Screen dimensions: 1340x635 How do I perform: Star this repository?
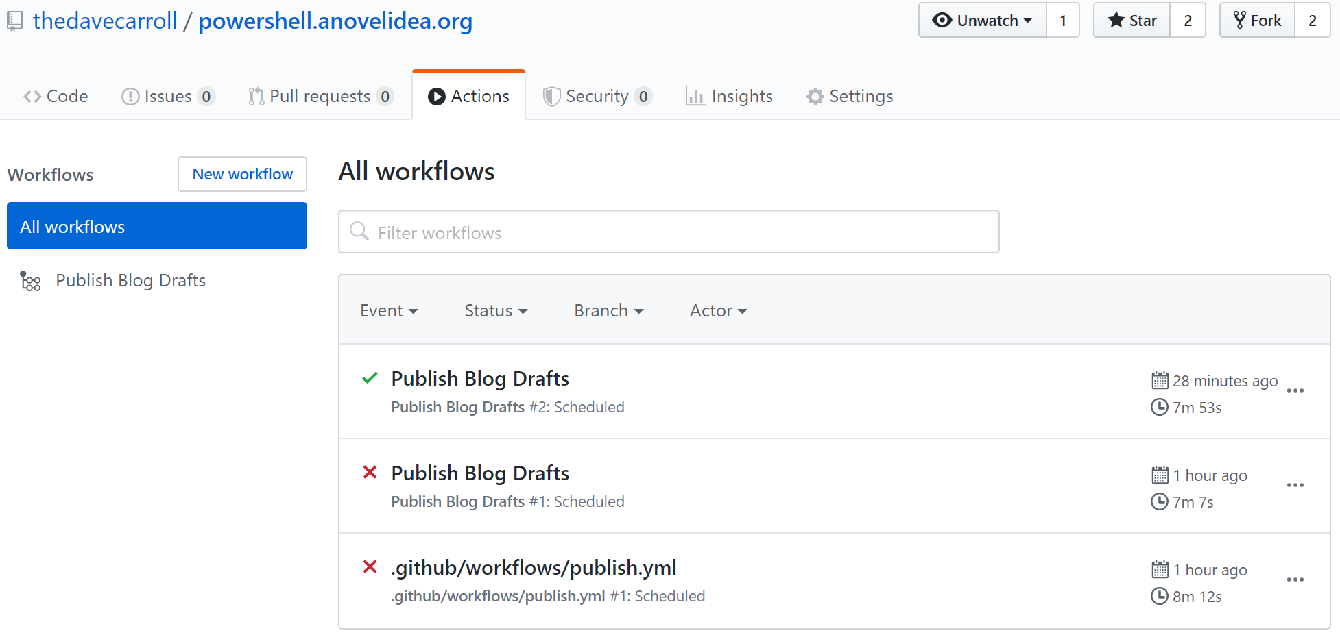1132,21
